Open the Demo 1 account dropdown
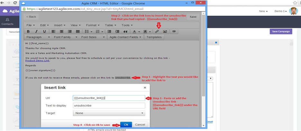The width and height of the screenshot is (301, 131). coord(280,11)
